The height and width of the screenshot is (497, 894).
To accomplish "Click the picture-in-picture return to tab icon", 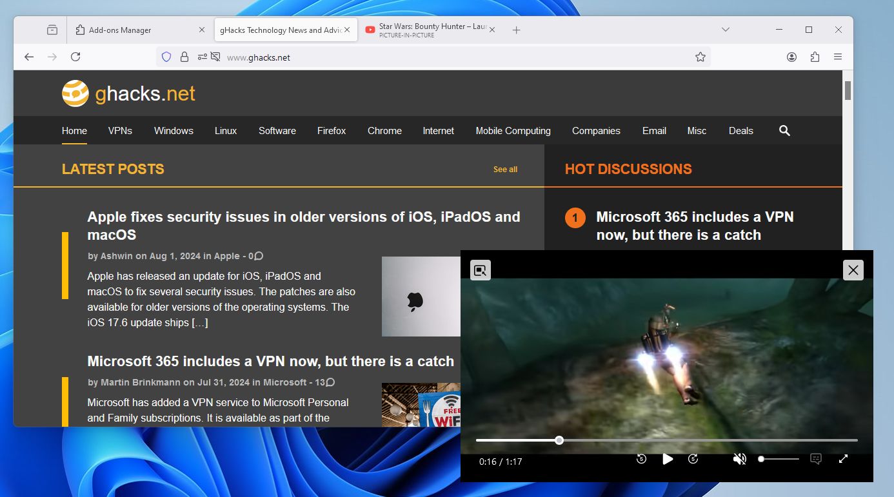I will tap(481, 270).
